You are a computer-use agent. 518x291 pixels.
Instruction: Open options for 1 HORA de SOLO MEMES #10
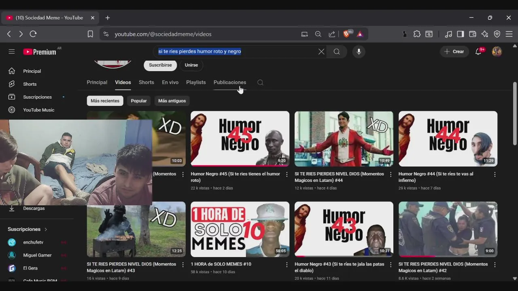[287, 265]
